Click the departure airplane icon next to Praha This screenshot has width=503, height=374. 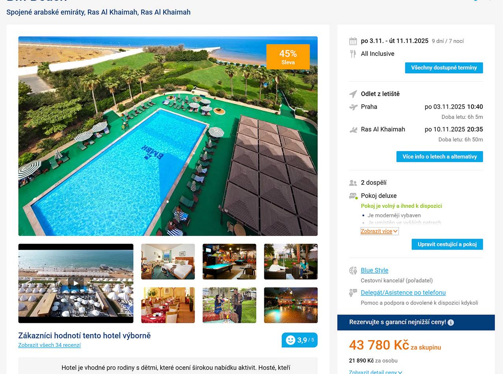(x=353, y=107)
